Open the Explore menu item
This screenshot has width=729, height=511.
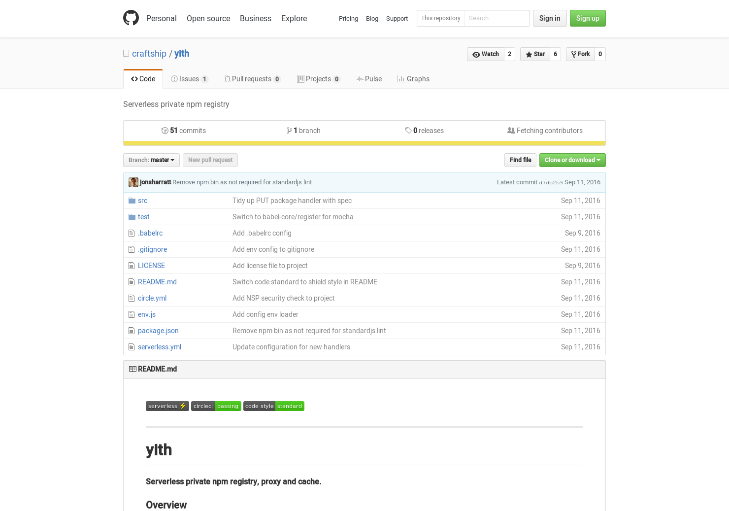point(294,18)
